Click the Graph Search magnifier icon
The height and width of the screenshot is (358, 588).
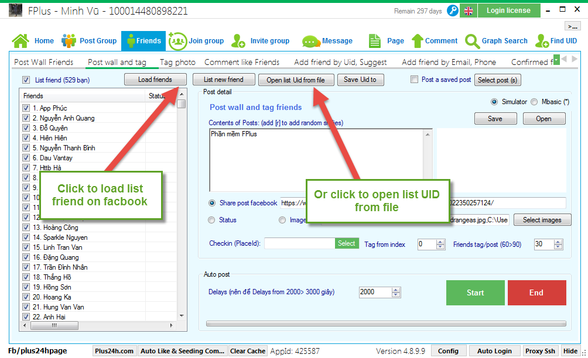click(472, 41)
